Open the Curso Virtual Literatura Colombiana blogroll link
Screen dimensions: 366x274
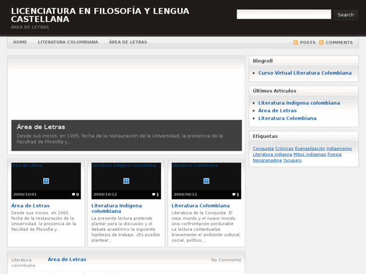point(305,73)
